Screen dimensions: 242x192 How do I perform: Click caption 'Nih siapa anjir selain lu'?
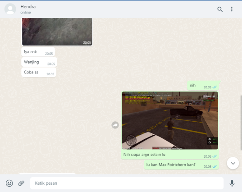[144, 155]
